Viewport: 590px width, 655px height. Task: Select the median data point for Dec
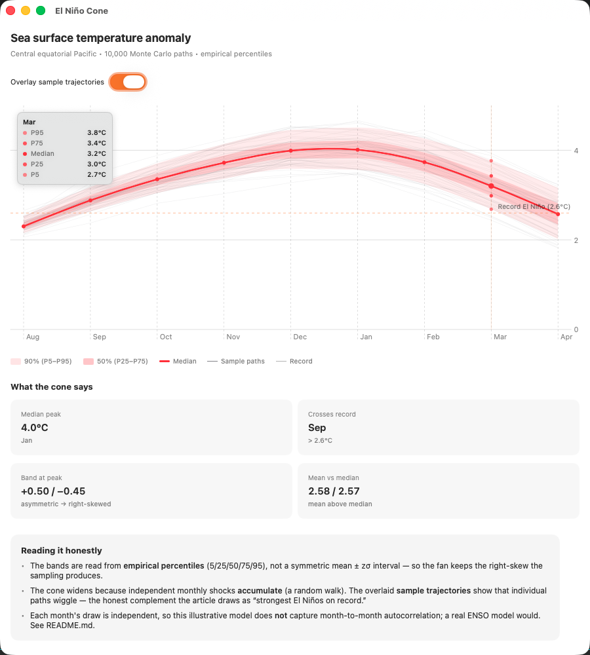[x=291, y=151]
